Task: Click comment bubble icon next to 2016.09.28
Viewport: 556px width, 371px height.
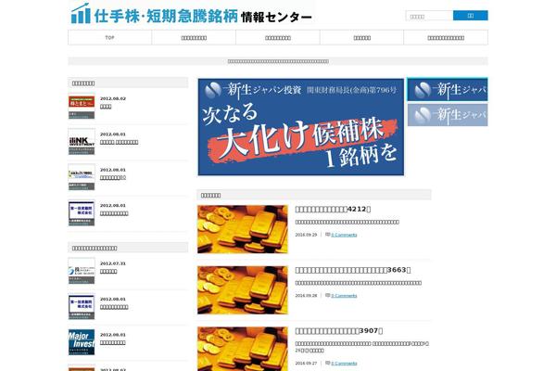Action: pos(328,295)
